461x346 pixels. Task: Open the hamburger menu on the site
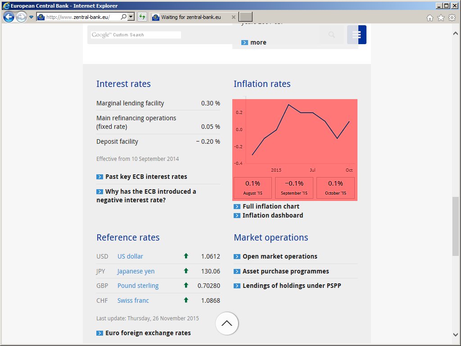pyautogui.click(x=357, y=35)
